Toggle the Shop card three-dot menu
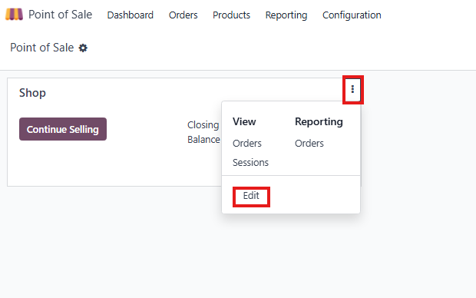 [x=352, y=89]
